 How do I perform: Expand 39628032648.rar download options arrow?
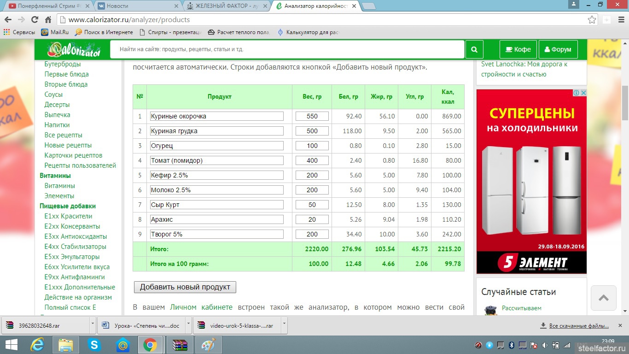click(x=93, y=325)
